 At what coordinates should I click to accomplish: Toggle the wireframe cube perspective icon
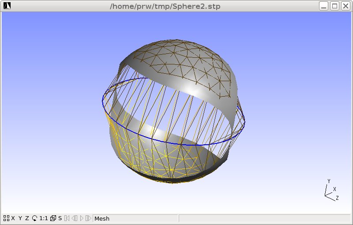coord(53,218)
